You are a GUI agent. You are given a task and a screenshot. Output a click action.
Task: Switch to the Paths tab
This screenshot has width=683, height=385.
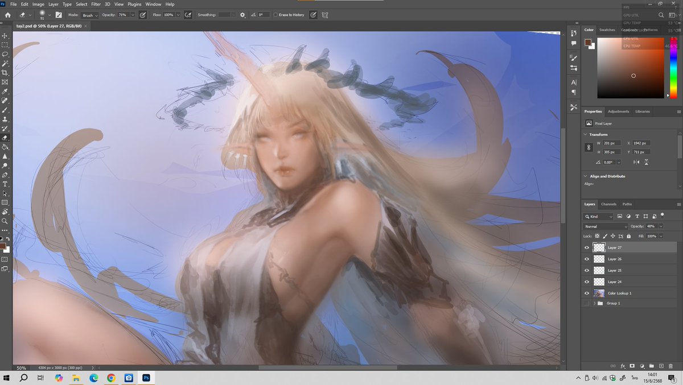pos(627,204)
